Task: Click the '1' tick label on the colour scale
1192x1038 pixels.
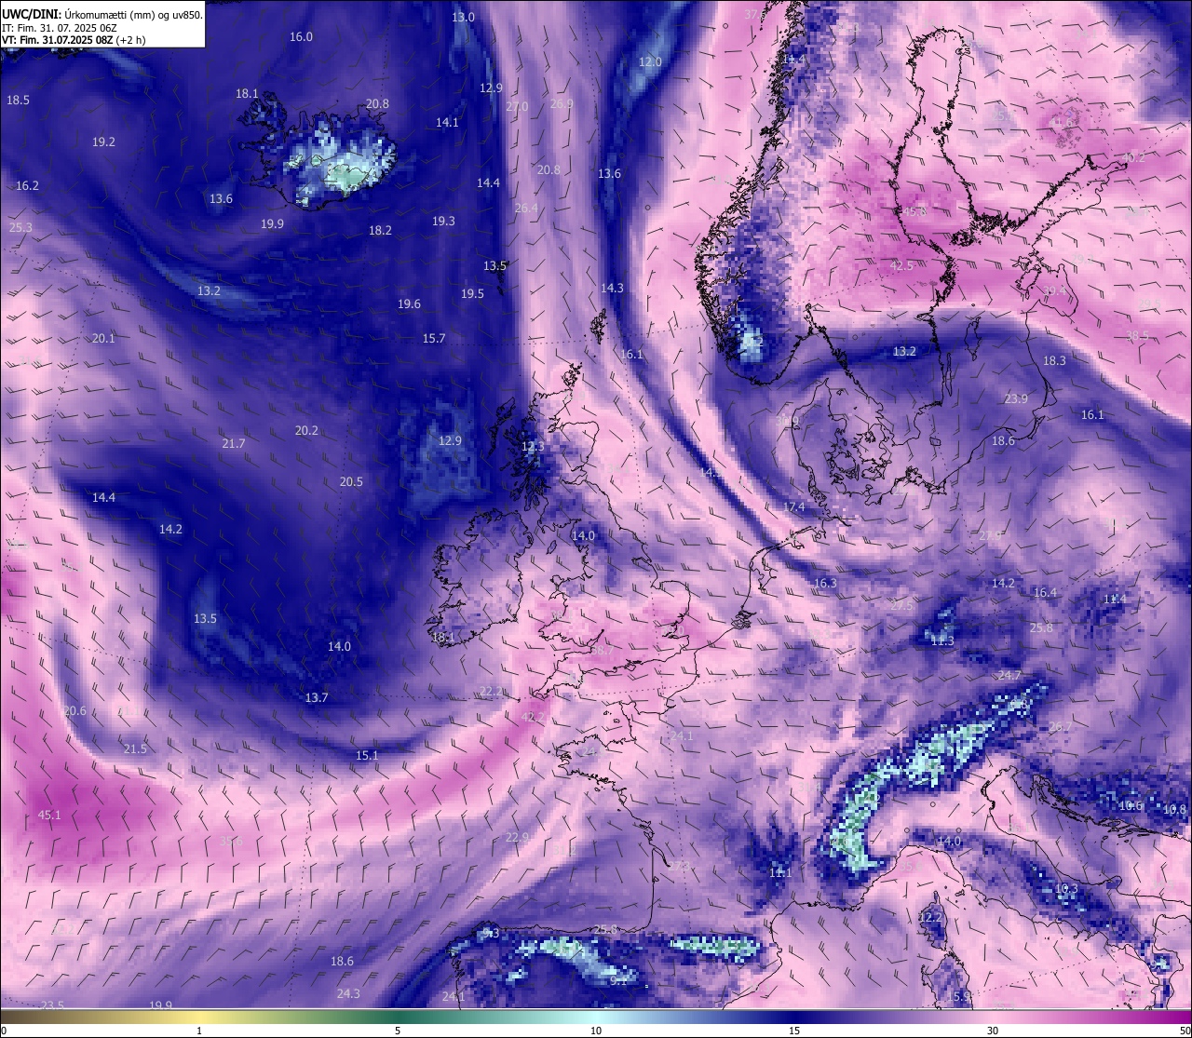Action: (199, 1031)
